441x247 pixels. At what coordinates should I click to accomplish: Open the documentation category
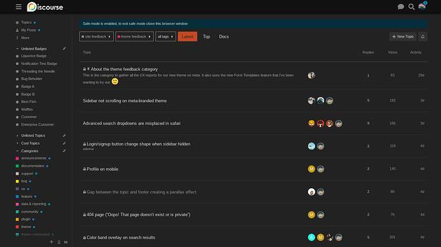[33, 166]
